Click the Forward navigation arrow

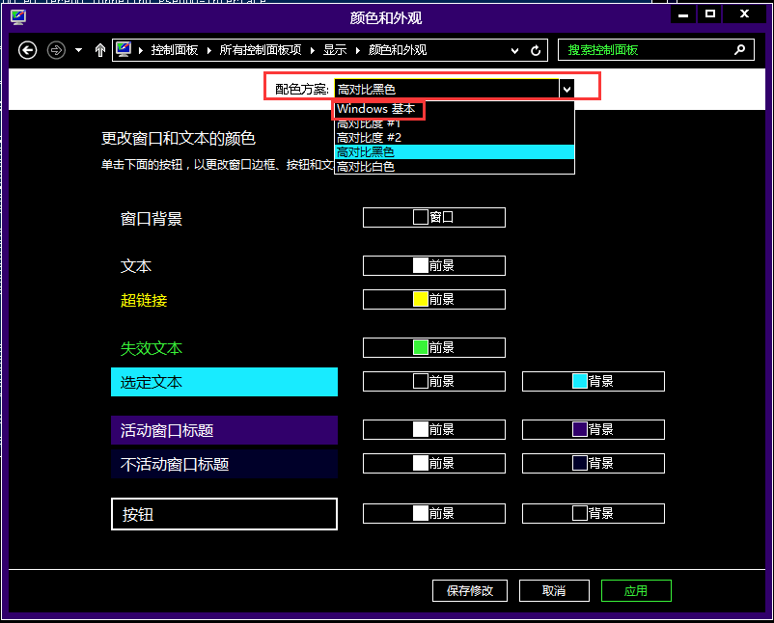[x=56, y=50]
